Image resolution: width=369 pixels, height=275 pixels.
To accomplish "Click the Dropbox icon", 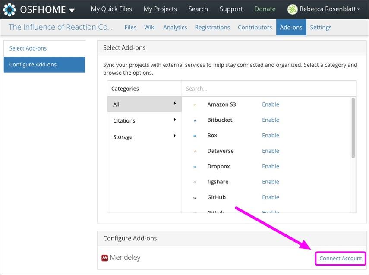I will pos(195,167).
